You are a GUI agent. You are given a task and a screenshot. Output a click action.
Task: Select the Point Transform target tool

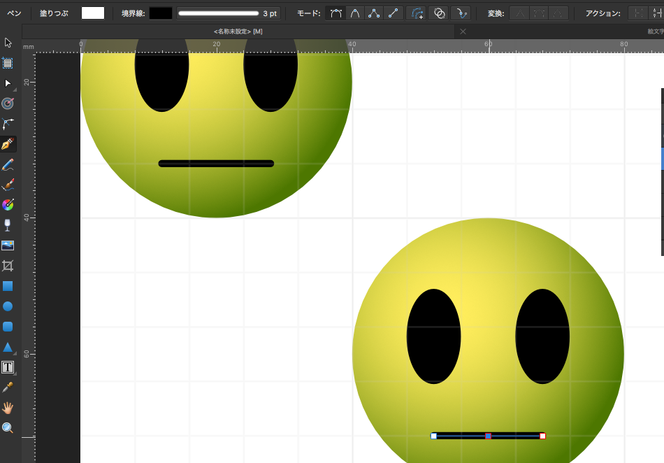click(x=8, y=104)
